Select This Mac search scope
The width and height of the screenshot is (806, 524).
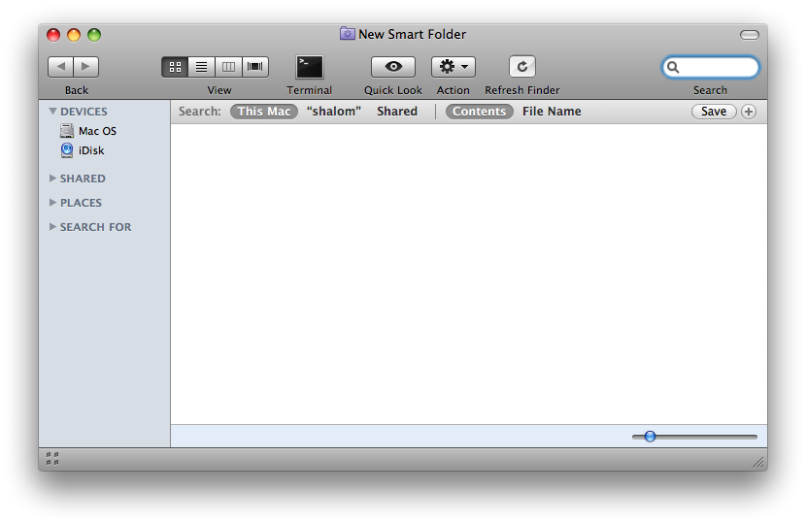coord(264,112)
